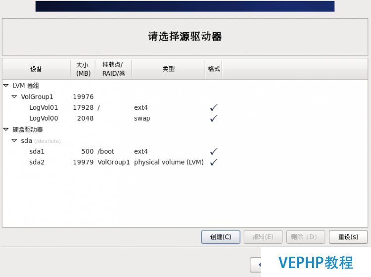Click the 硬盘驱动器 label
The height and width of the screenshot is (277, 371).
click(x=28, y=130)
